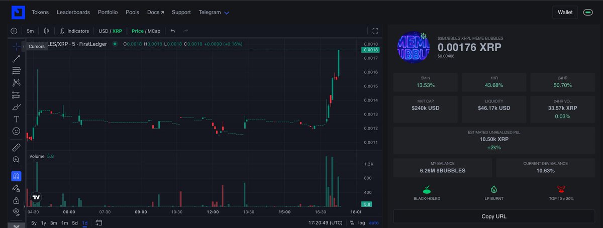Click the current price tag 0.0018
This screenshot has height=228, width=603.
click(x=370, y=50)
